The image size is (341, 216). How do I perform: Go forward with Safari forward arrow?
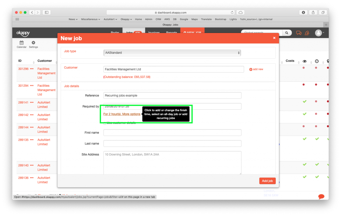click(x=38, y=12)
